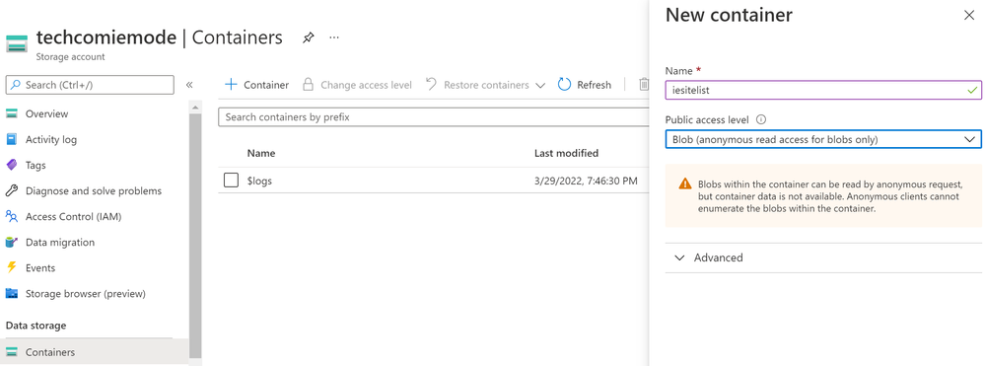Click the info icon beside Public access level
The width and height of the screenshot is (985, 366).
point(761,119)
